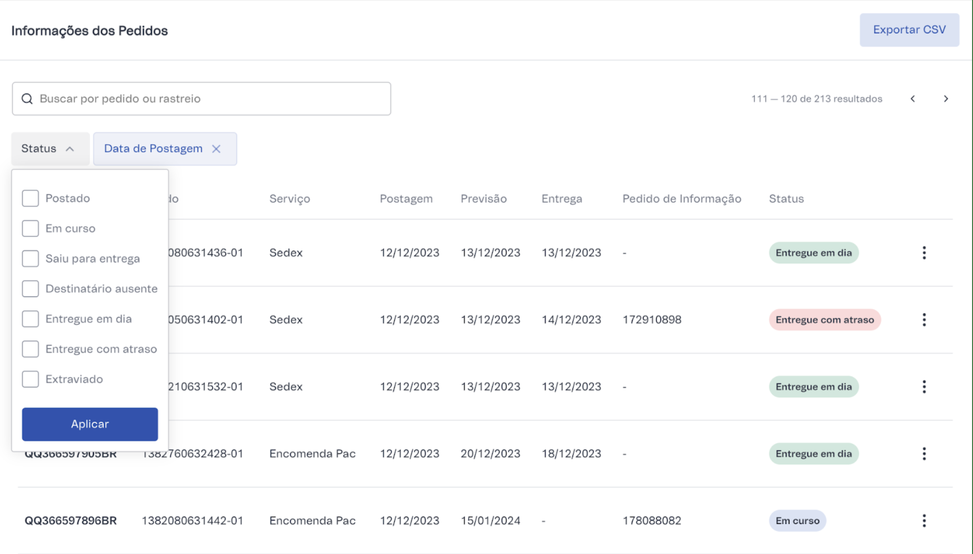Viewport: 973px width, 554px height.
Task: Tick the Em curso checkbox
Action: (30, 229)
